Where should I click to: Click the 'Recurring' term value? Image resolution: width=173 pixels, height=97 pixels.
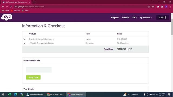pyautogui.click(x=89, y=43)
